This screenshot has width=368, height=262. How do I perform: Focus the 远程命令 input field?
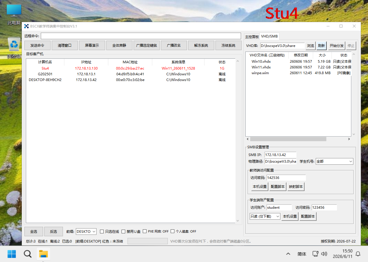tap(141, 36)
